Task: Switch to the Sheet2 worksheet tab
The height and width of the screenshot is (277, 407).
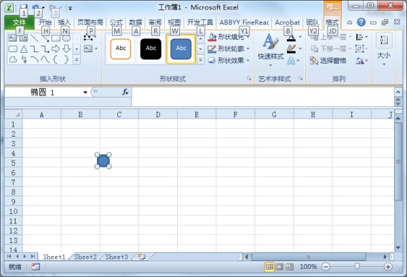Action: [x=85, y=257]
